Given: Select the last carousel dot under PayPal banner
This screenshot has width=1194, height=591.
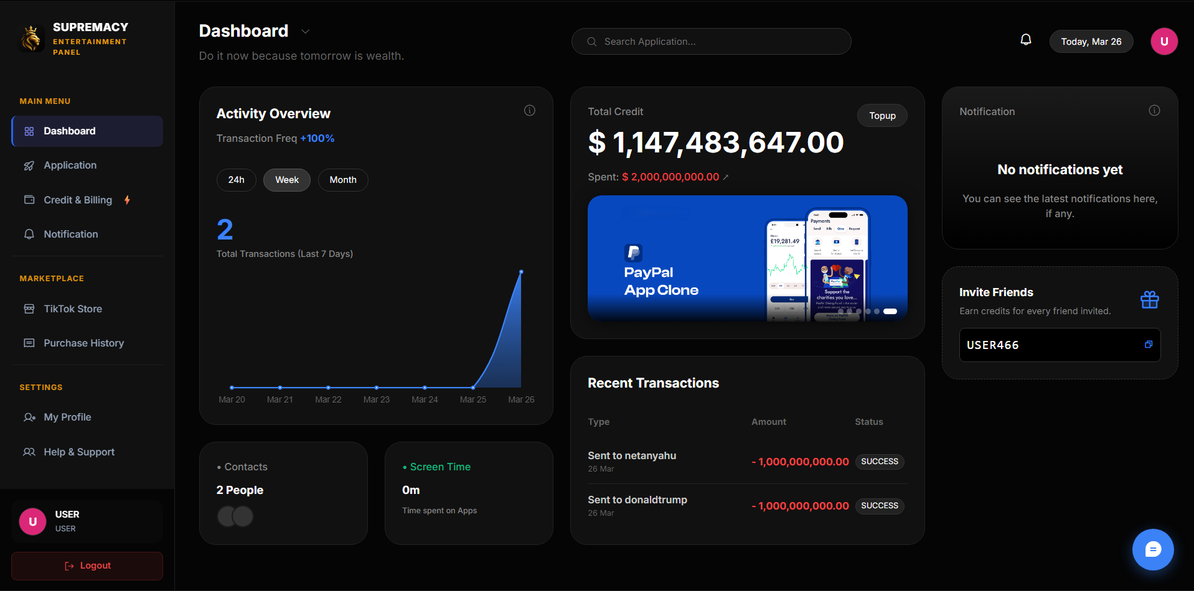Looking at the screenshot, I should pos(890,311).
